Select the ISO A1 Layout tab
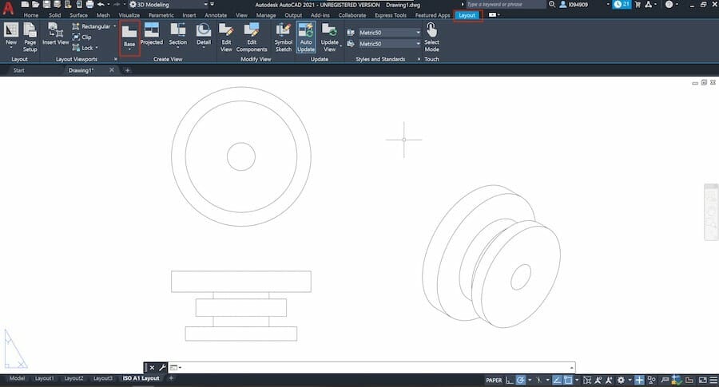The height and width of the screenshot is (387, 719). pos(141,378)
